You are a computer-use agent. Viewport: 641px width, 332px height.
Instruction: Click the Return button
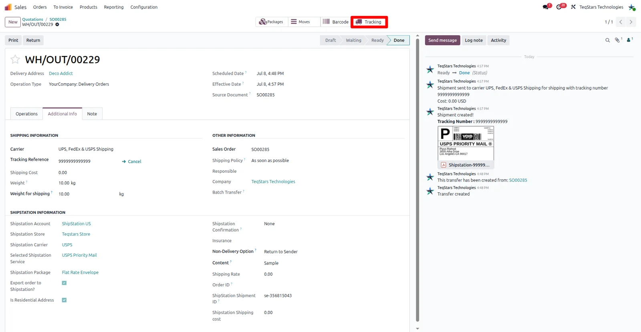33,40
